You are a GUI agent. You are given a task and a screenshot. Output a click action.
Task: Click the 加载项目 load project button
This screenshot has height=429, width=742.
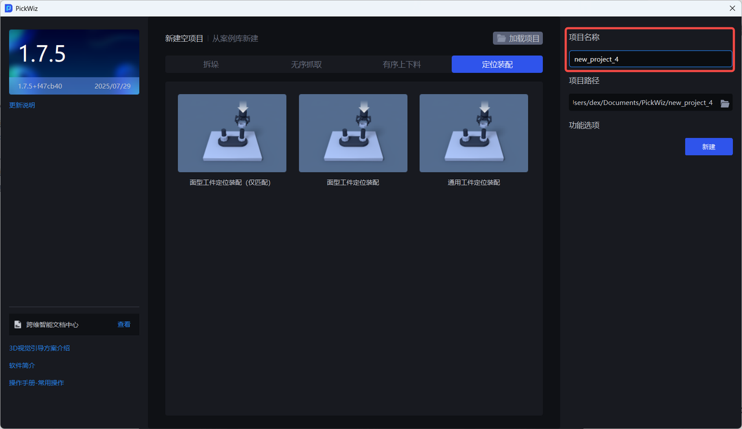click(x=518, y=38)
